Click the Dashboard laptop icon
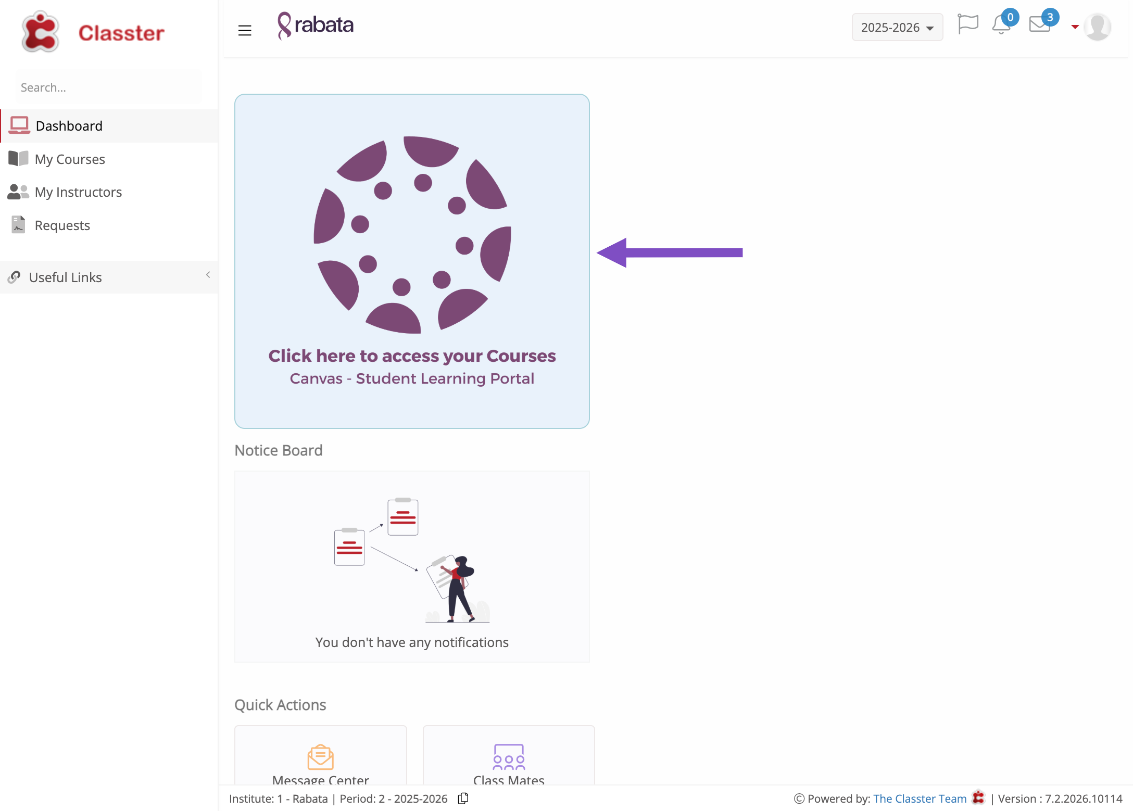The height and width of the screenshot is (811, 1133). tap(19, 125)
